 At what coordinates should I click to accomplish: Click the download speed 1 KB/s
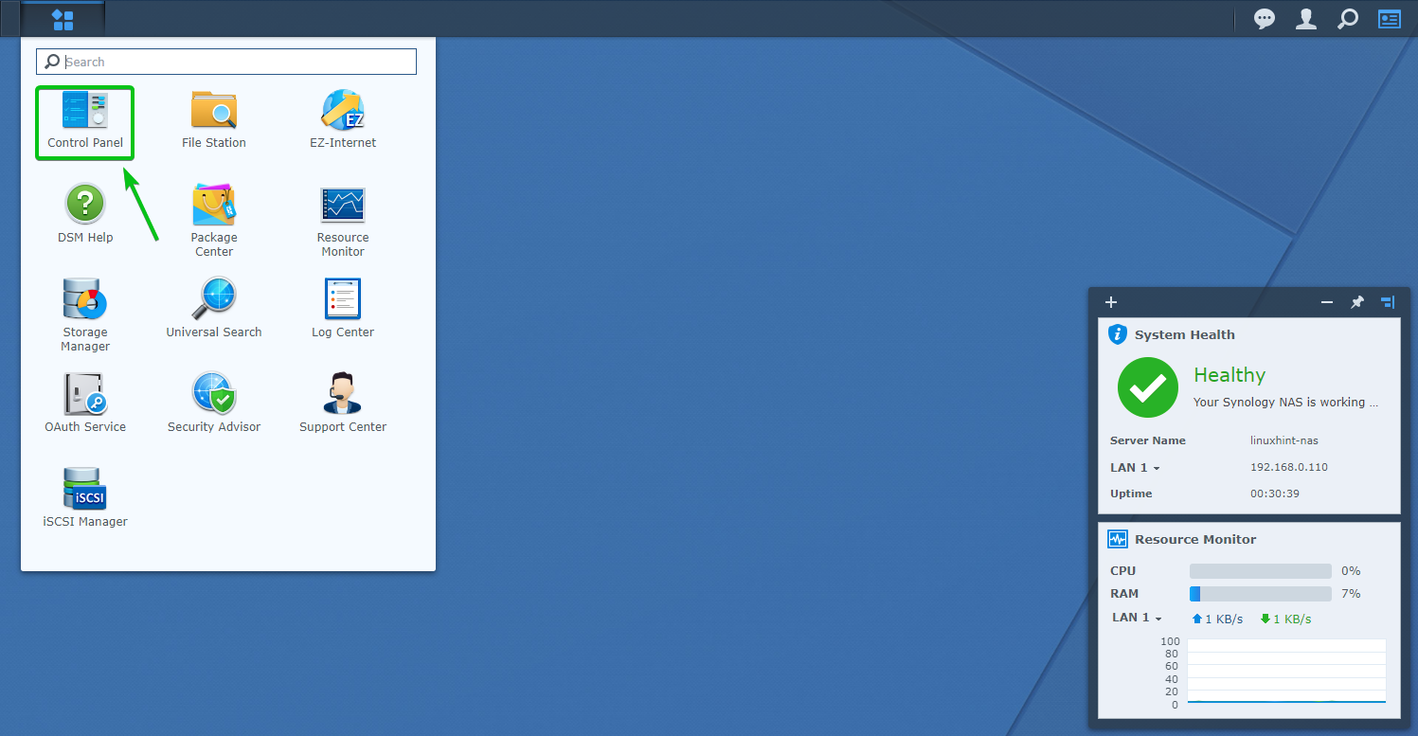(1285, 619)
